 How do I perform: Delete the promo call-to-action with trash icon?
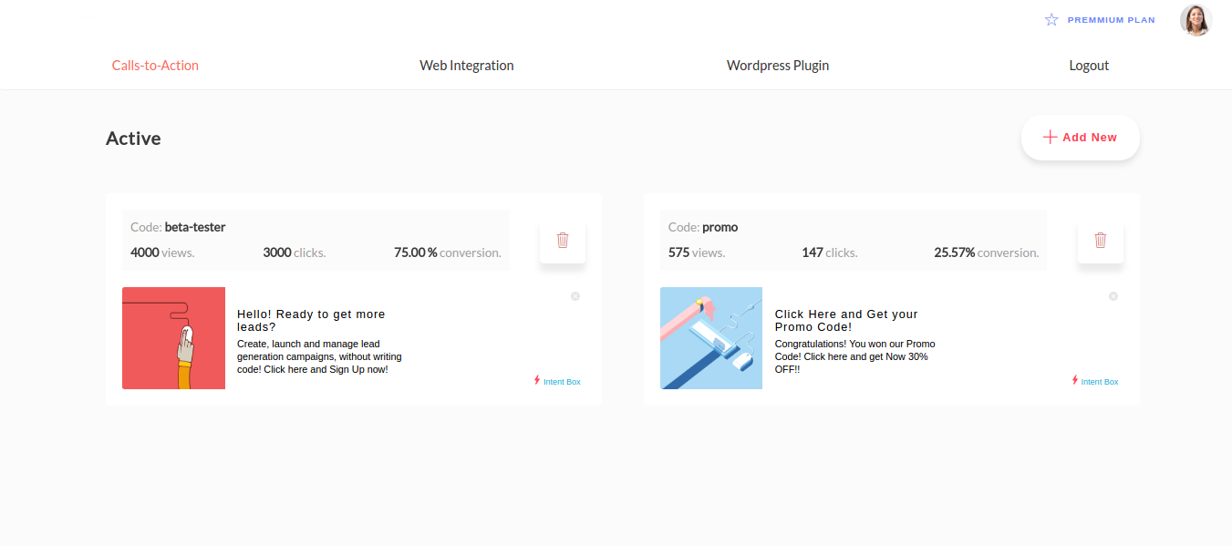(1101, 241)
